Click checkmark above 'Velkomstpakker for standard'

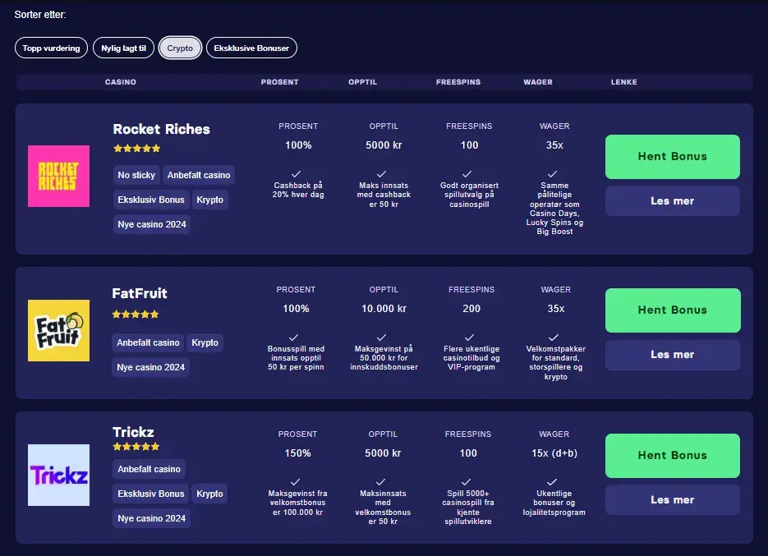[554, 338]
